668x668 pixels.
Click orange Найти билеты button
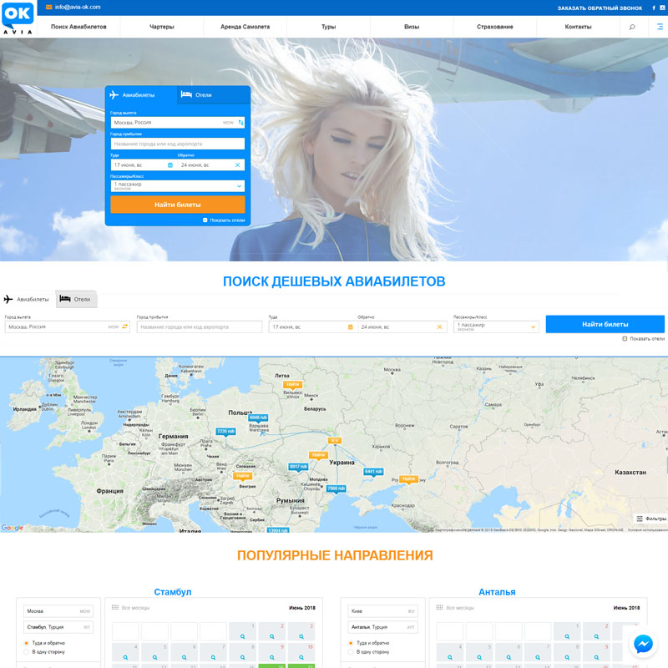pos(178,205)
